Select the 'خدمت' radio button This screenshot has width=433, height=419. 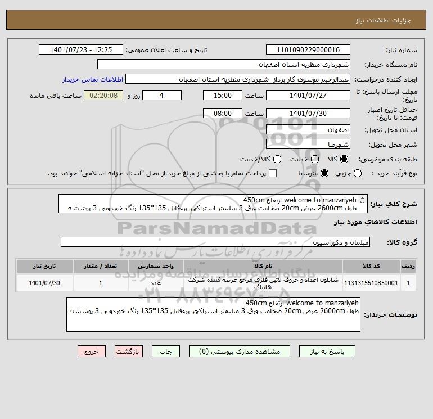pos(315,159)
